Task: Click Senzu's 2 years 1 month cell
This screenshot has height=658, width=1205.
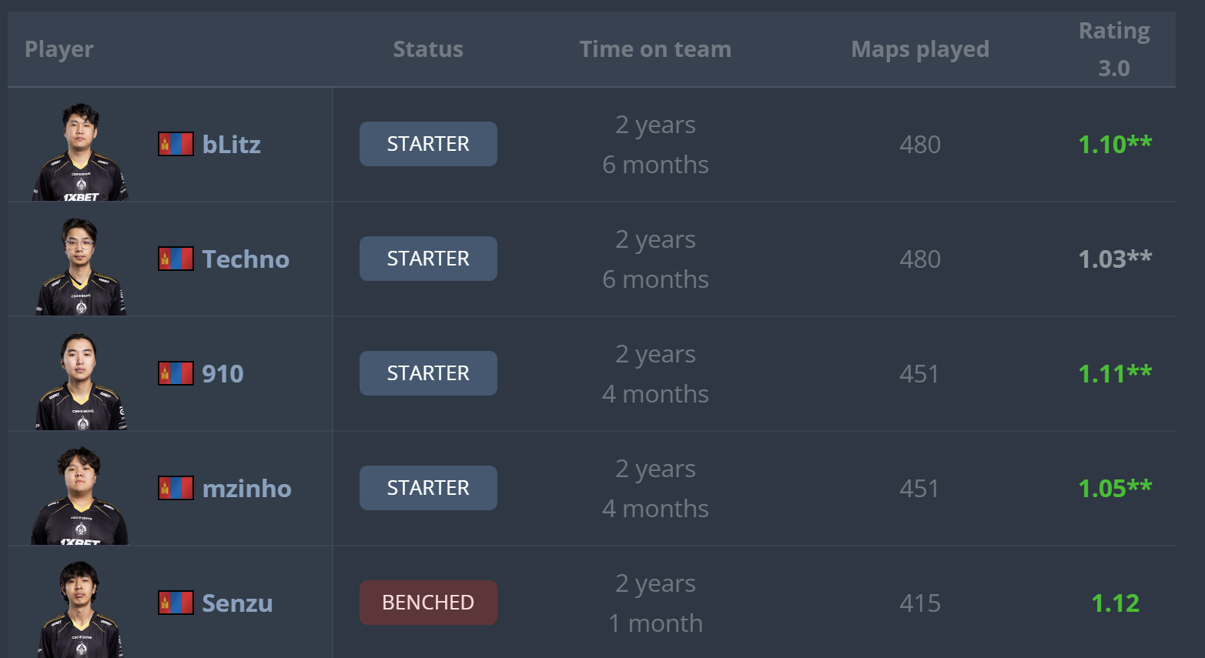Action: [655, 603]
